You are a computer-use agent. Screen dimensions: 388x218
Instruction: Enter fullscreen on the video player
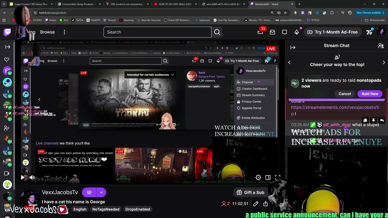tap(278, 178)
